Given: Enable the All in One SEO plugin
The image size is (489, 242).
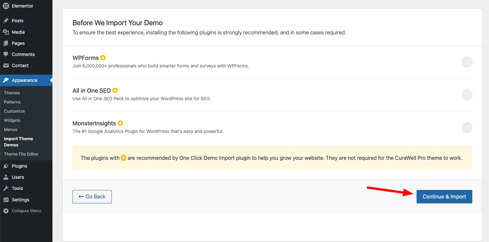Looking at the screenshot, I should point(467,95).
